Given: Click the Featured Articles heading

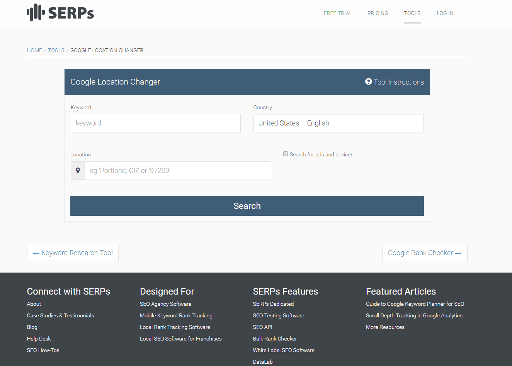Looking at the screenshot, I should [401, 291].
